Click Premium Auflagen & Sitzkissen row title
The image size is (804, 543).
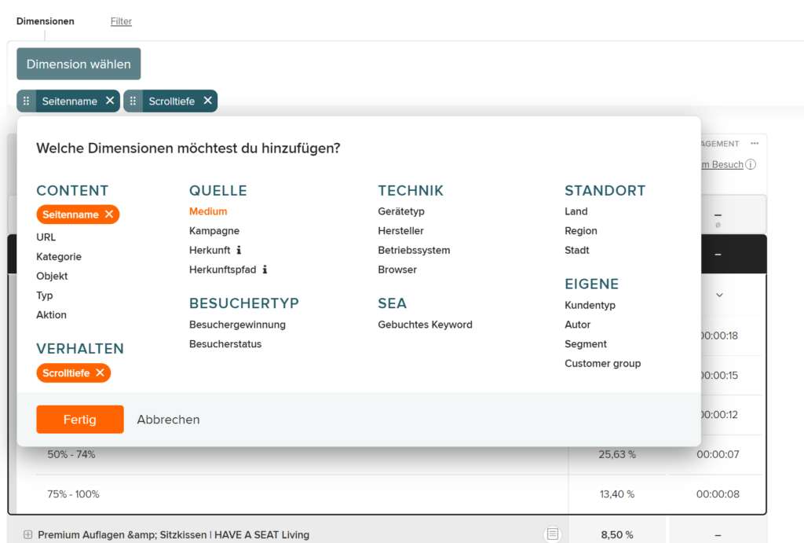click(174, 535)
